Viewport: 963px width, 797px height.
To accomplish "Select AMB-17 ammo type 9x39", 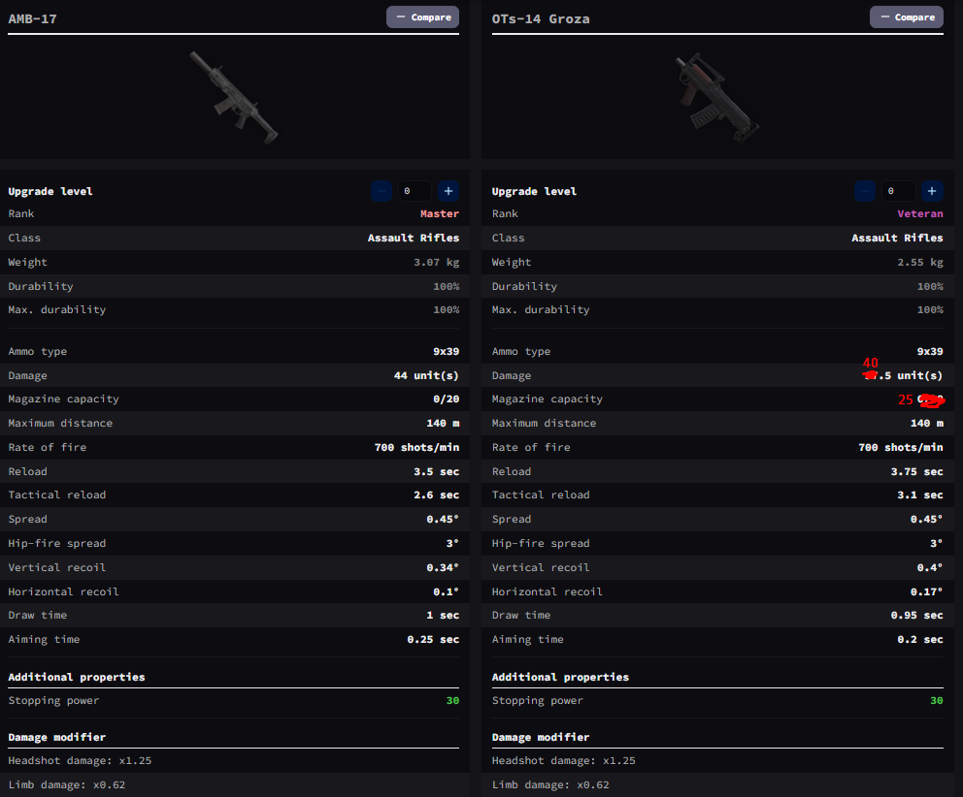I will coord(446,351).
